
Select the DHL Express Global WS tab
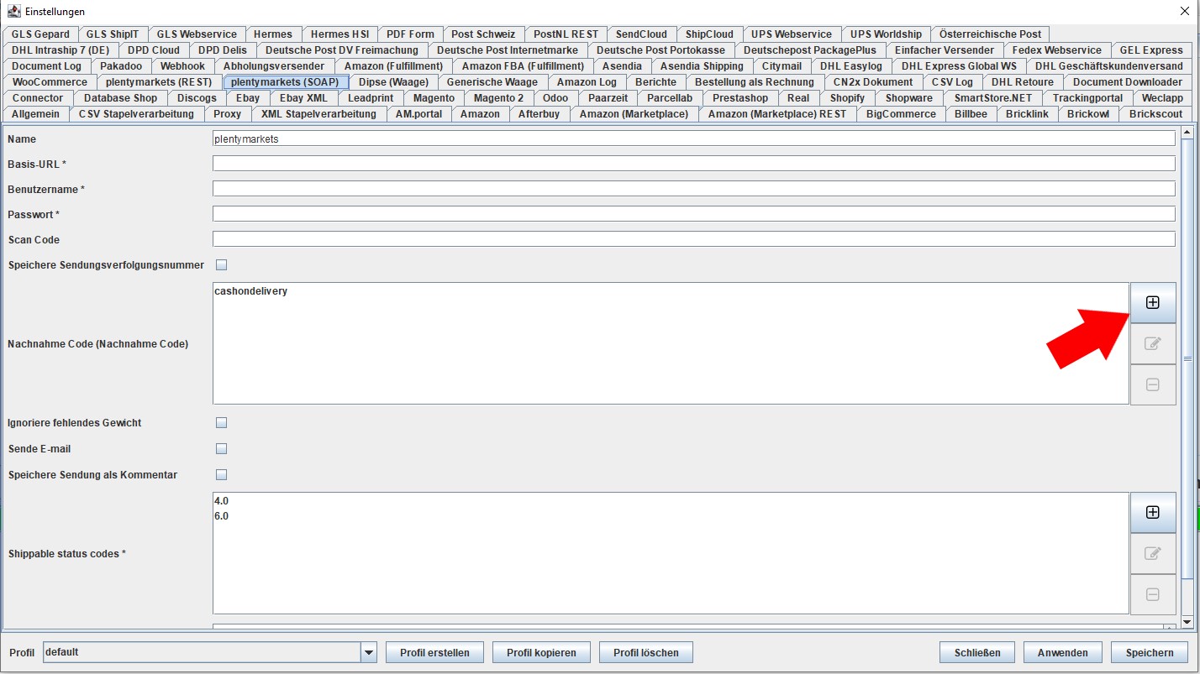959,66
